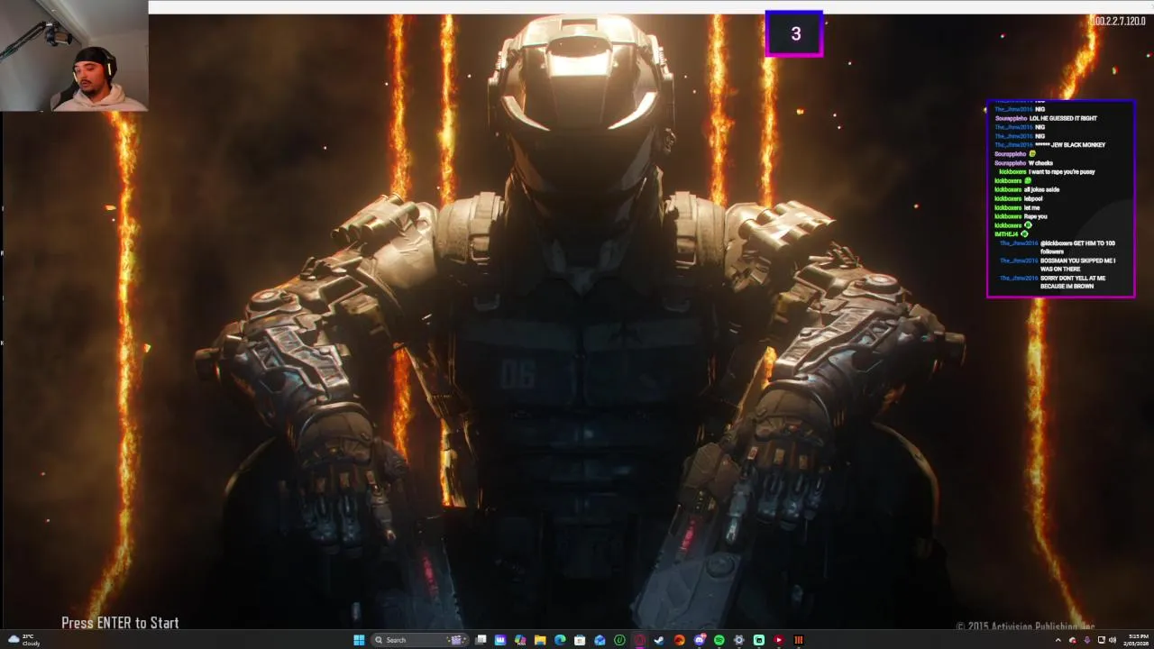Viewport: 1154px width, 649px height.
Task: Open Task View from the taskbar
Action: pyautogui.click(x=481, y=640)
